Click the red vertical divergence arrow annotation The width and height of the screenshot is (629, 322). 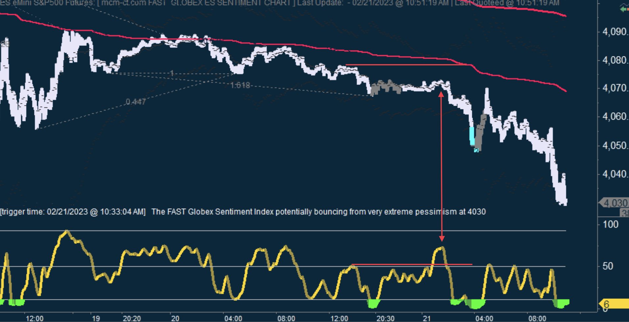pyautogui.click(x=441, y=164)
